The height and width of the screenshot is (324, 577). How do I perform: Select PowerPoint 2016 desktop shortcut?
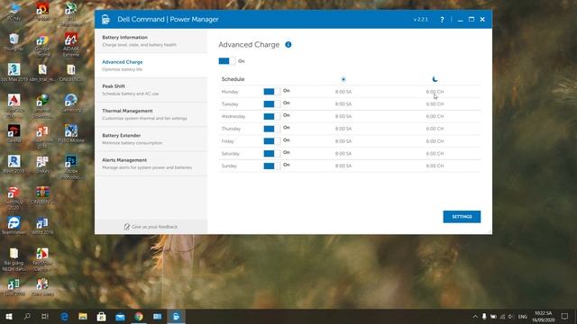(42, 137)
